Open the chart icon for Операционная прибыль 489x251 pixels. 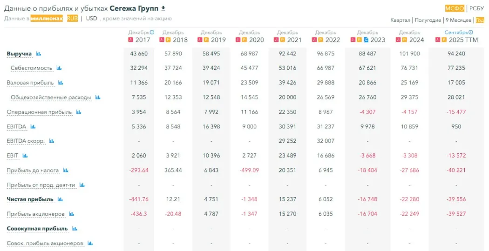pyautogui.click(x=79, y=112)
